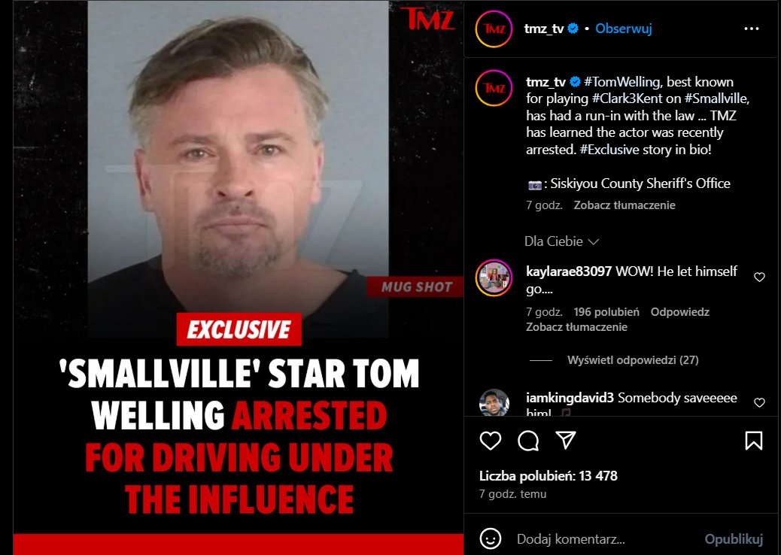Open the comment bubble icon
Image resolution: width=781 pixels, height=555 pixels.
point(528,441)
